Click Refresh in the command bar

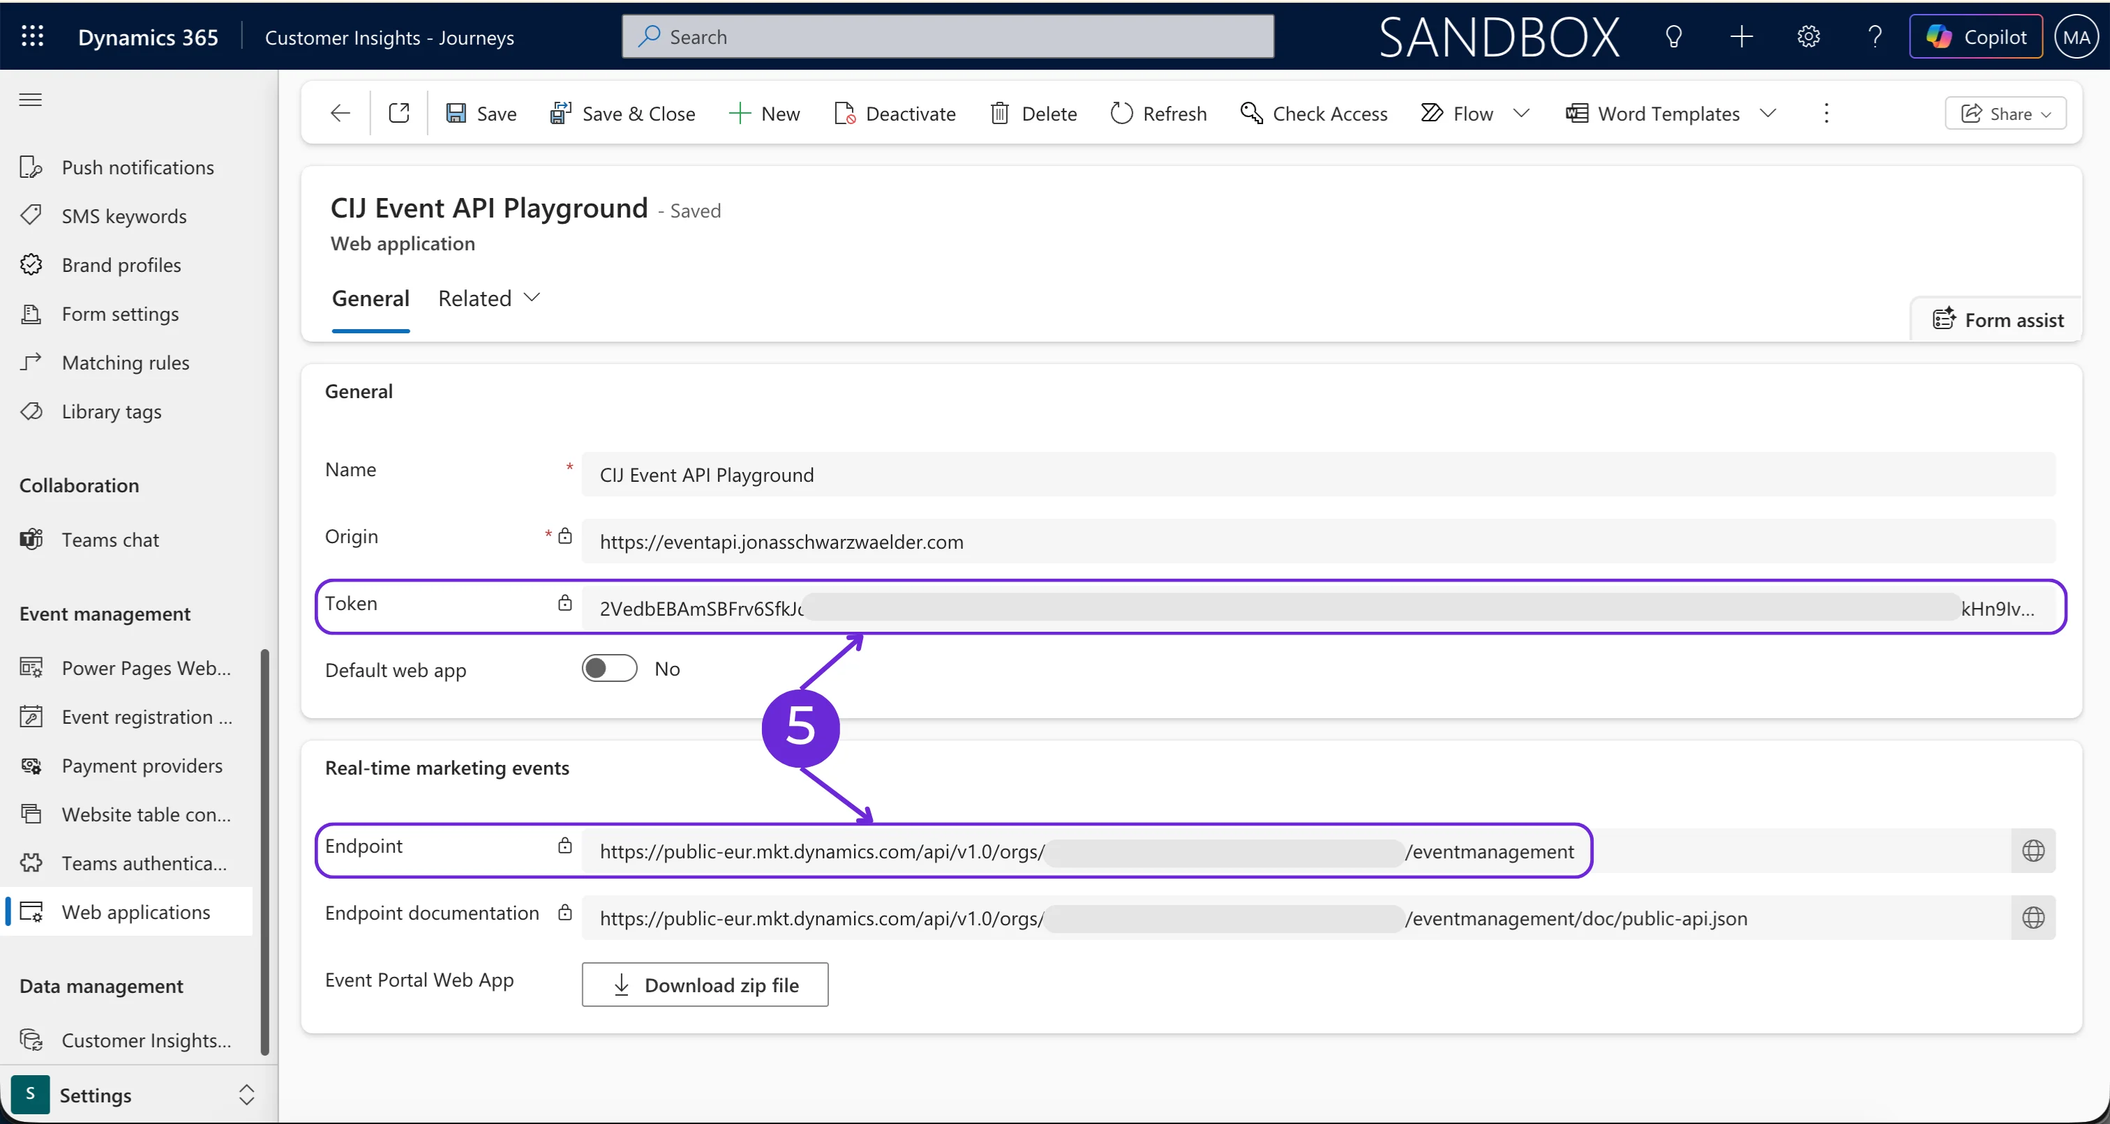coord(1158,113)
